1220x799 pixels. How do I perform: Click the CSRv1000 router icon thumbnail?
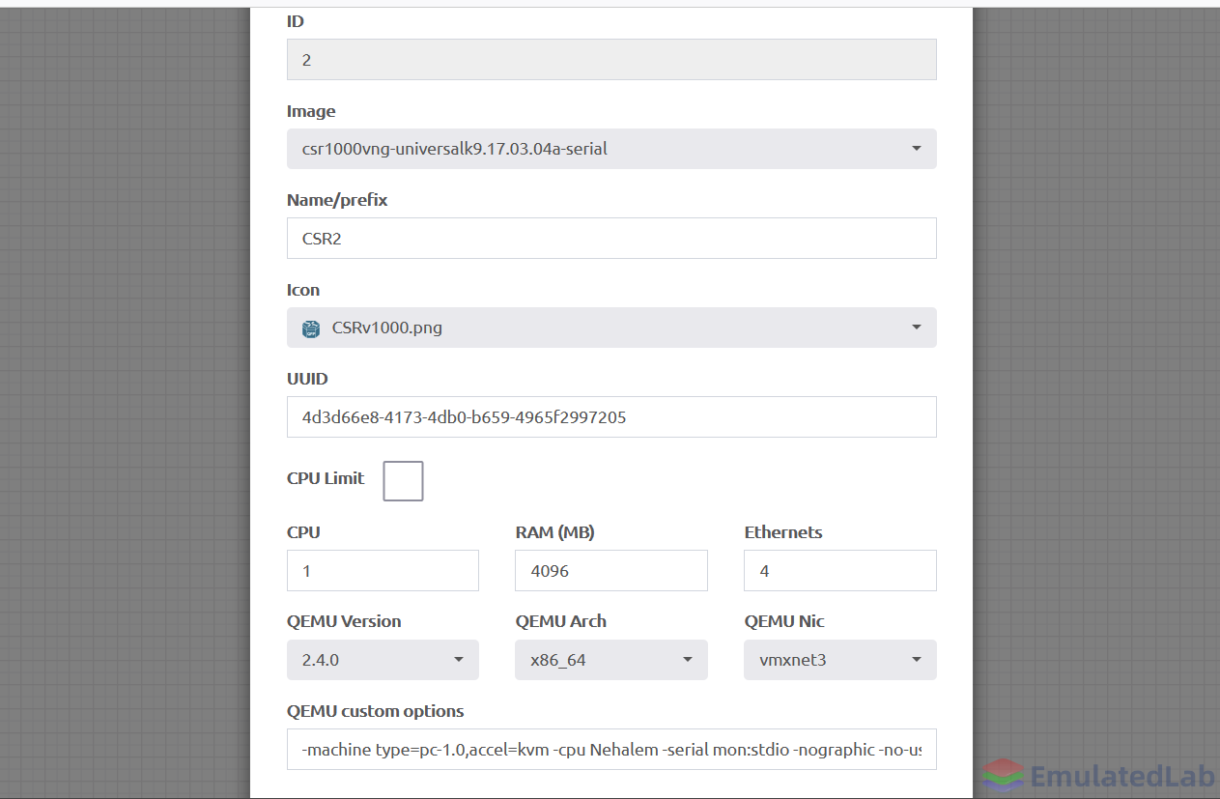310,328
